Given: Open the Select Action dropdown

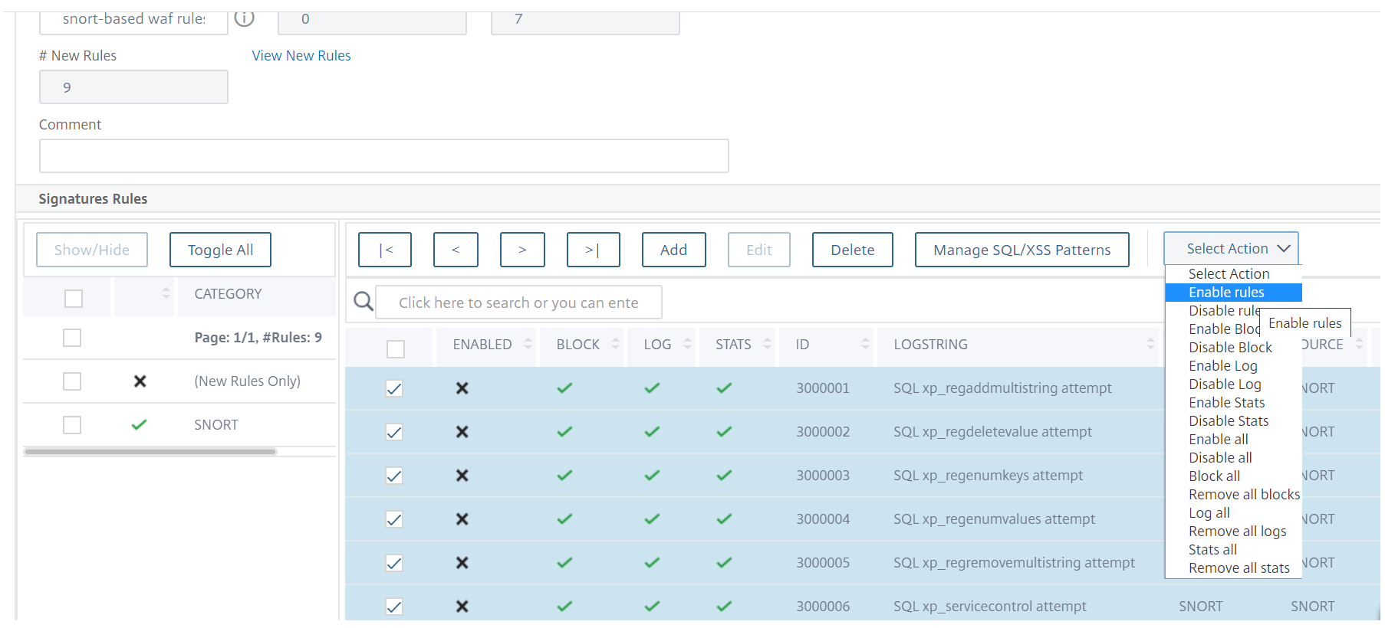Looking at the screenshot, I should point(1231,248).
